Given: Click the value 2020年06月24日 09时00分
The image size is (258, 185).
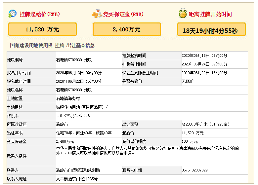Looking at the screenshot, I should (x=204, y=64).
